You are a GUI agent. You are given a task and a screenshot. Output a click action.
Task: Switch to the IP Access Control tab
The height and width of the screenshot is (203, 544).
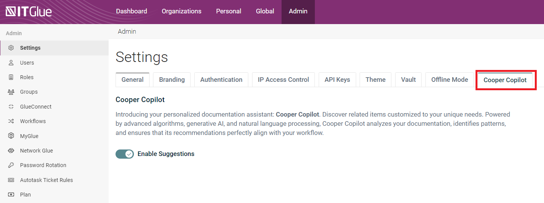(x=283, y=80)
